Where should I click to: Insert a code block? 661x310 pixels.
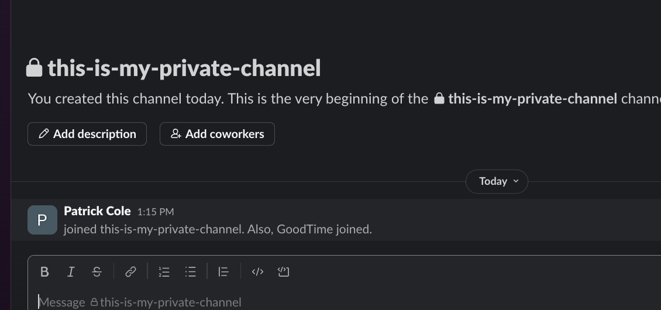point(284,271)
